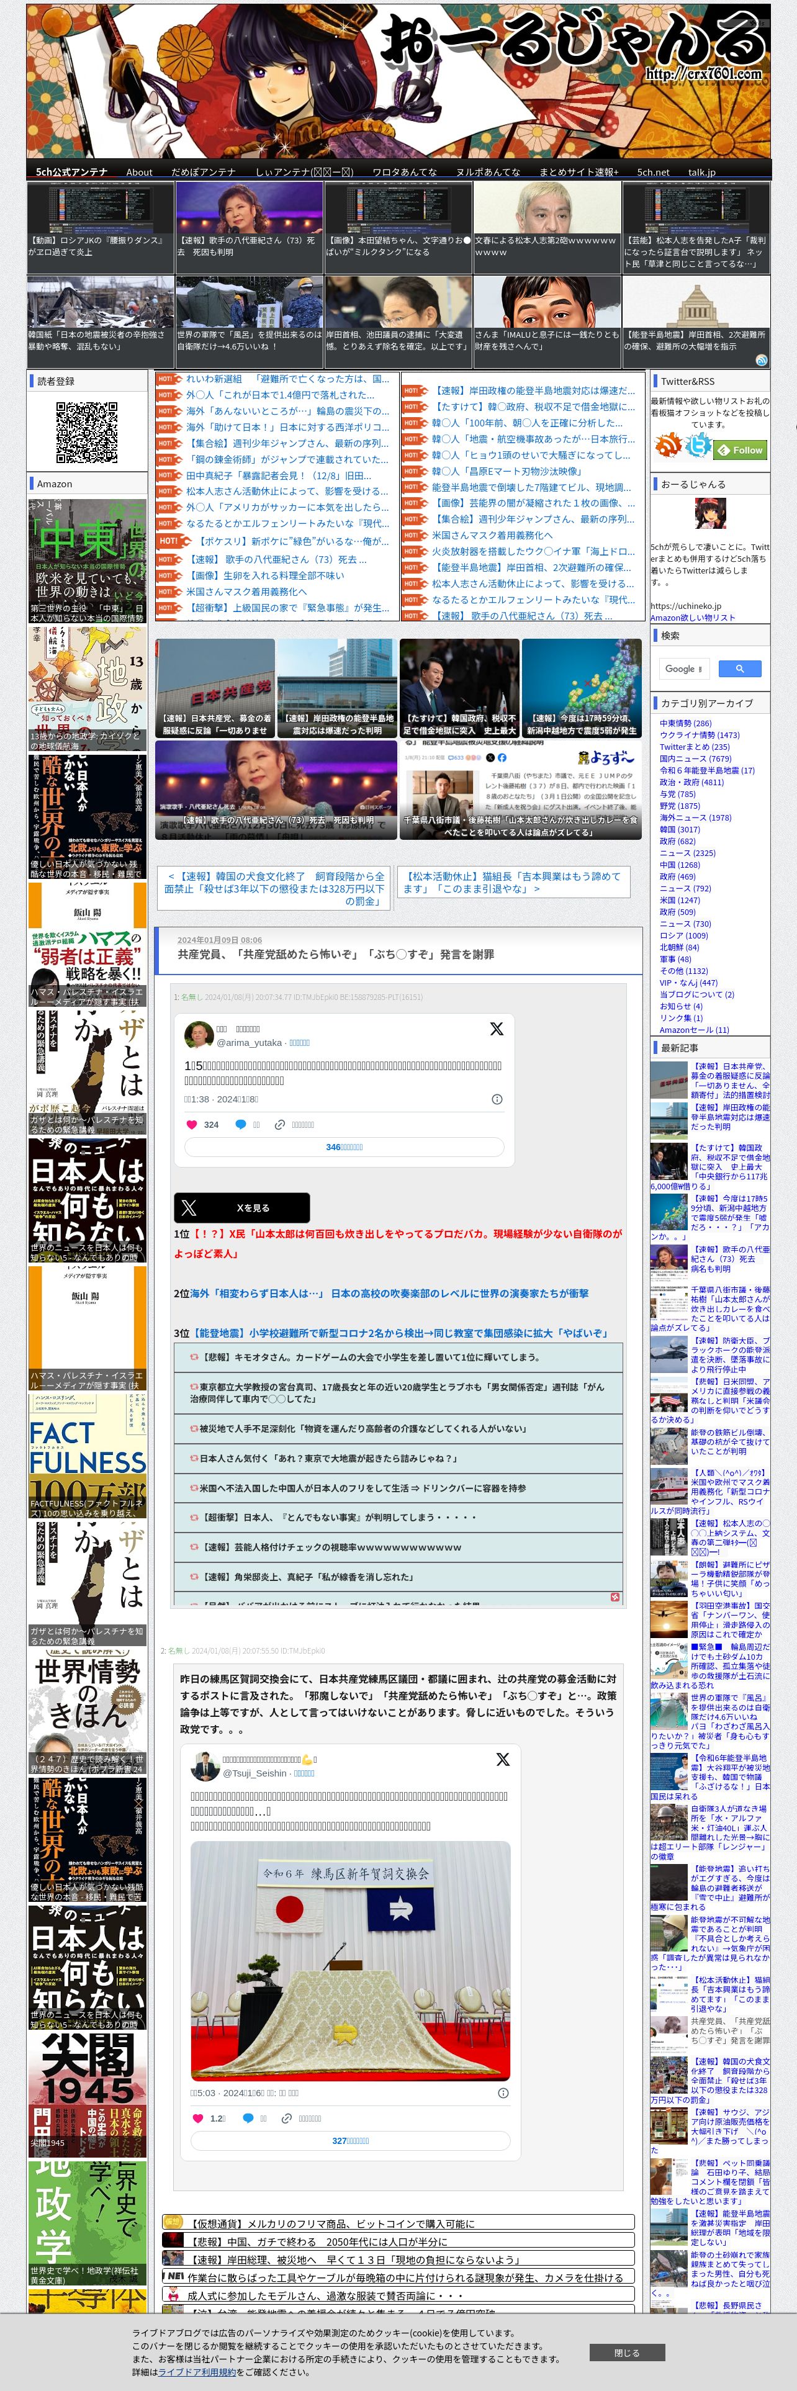
Task: Open headline 【仮想通貨】メルカリのフリマ商品
Action: coord(398,2223)
